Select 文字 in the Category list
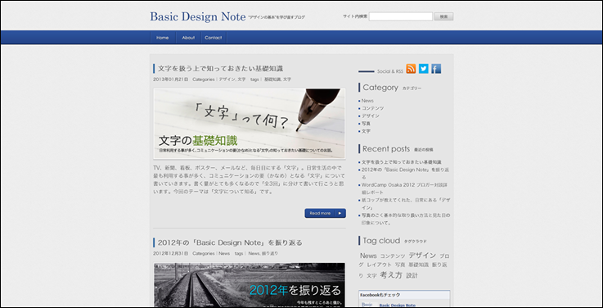The image size is (603, 308). 366,131
